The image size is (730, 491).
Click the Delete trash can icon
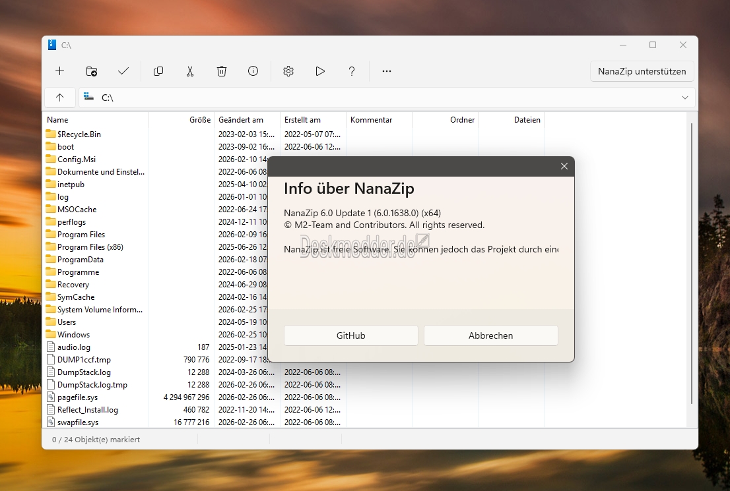coord(222,71)
